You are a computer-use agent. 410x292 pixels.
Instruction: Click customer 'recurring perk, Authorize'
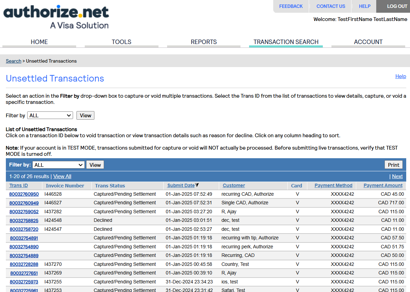pyautogui.click(x=247, y=247)
